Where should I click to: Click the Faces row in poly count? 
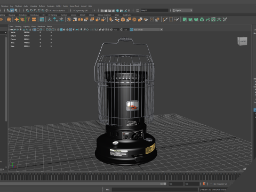(31, 39)
